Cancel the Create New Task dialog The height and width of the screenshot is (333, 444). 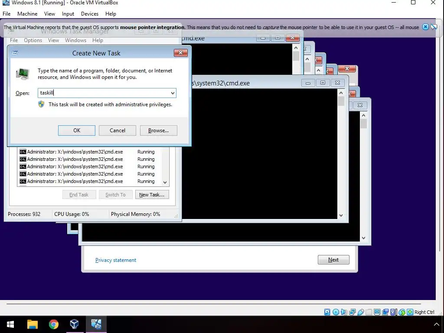click(118, 131)
